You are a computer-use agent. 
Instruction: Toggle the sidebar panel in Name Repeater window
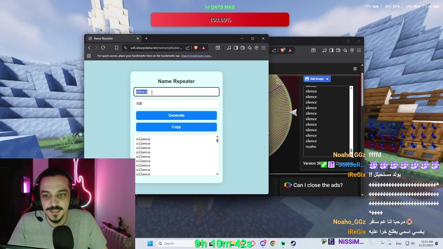coord(236,48)
